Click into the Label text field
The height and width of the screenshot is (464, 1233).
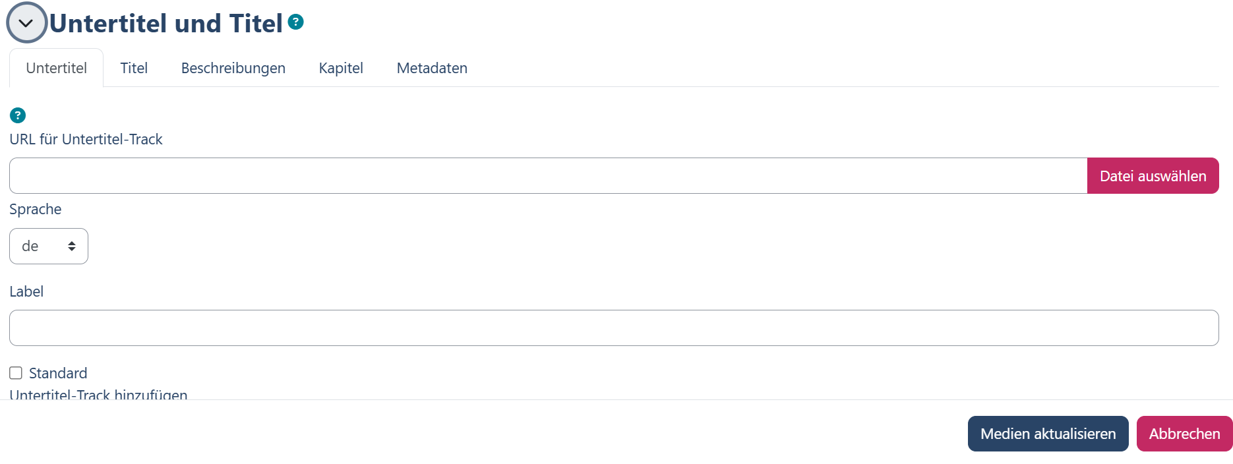coord(613,328)
